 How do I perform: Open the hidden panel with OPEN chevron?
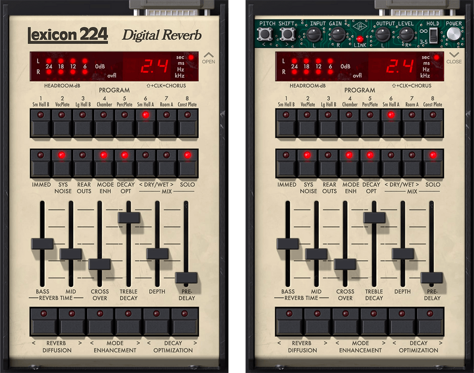209,58
